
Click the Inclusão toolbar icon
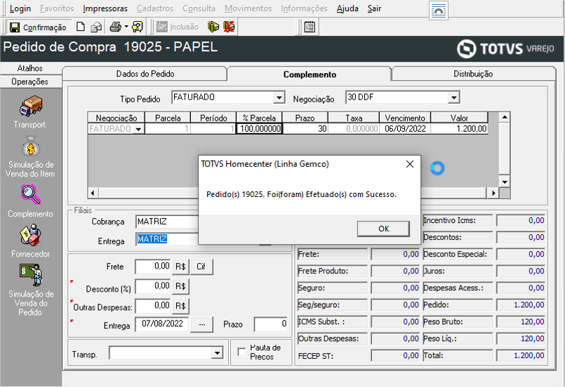[162, 27]
